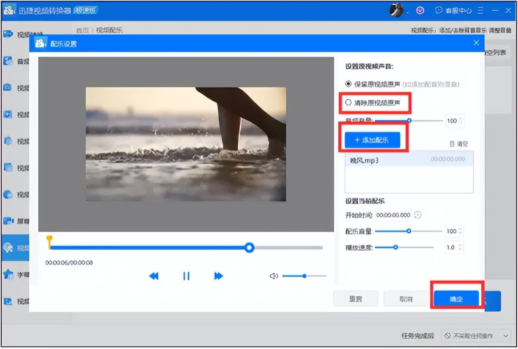This screenshot has width=518, height=349.
Task: Open the hamburger menu in title bar
Action: (481, 11)
